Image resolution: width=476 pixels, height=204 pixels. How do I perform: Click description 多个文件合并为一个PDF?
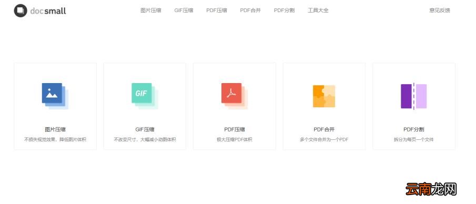324,140
